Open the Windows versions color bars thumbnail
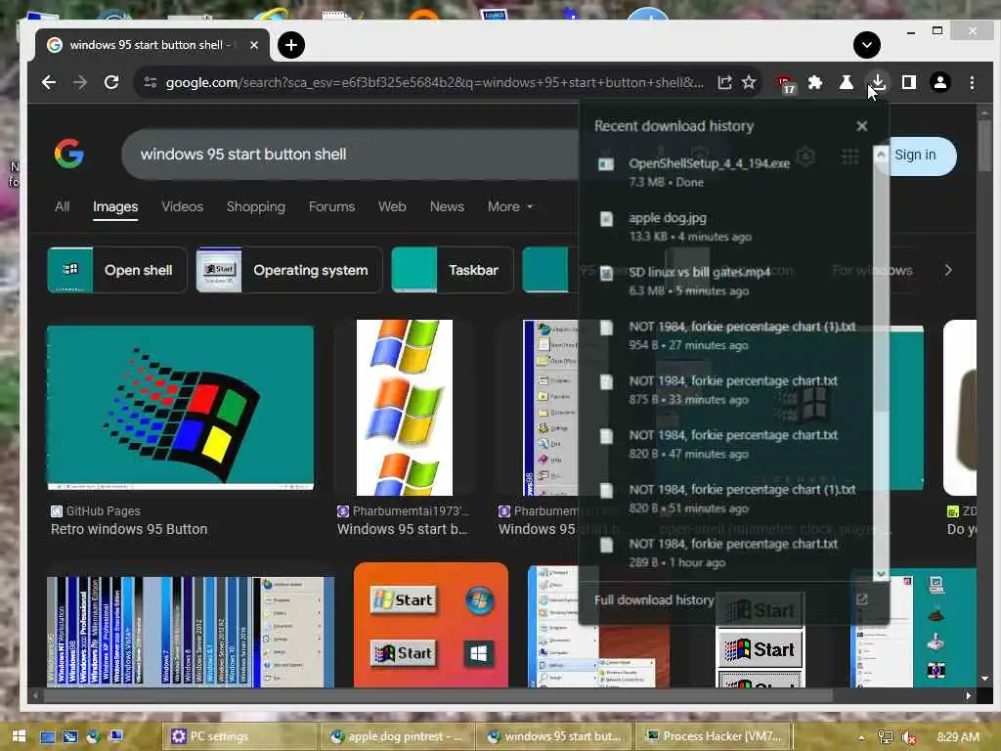1001x751 pixels. (x=191, y=633)
